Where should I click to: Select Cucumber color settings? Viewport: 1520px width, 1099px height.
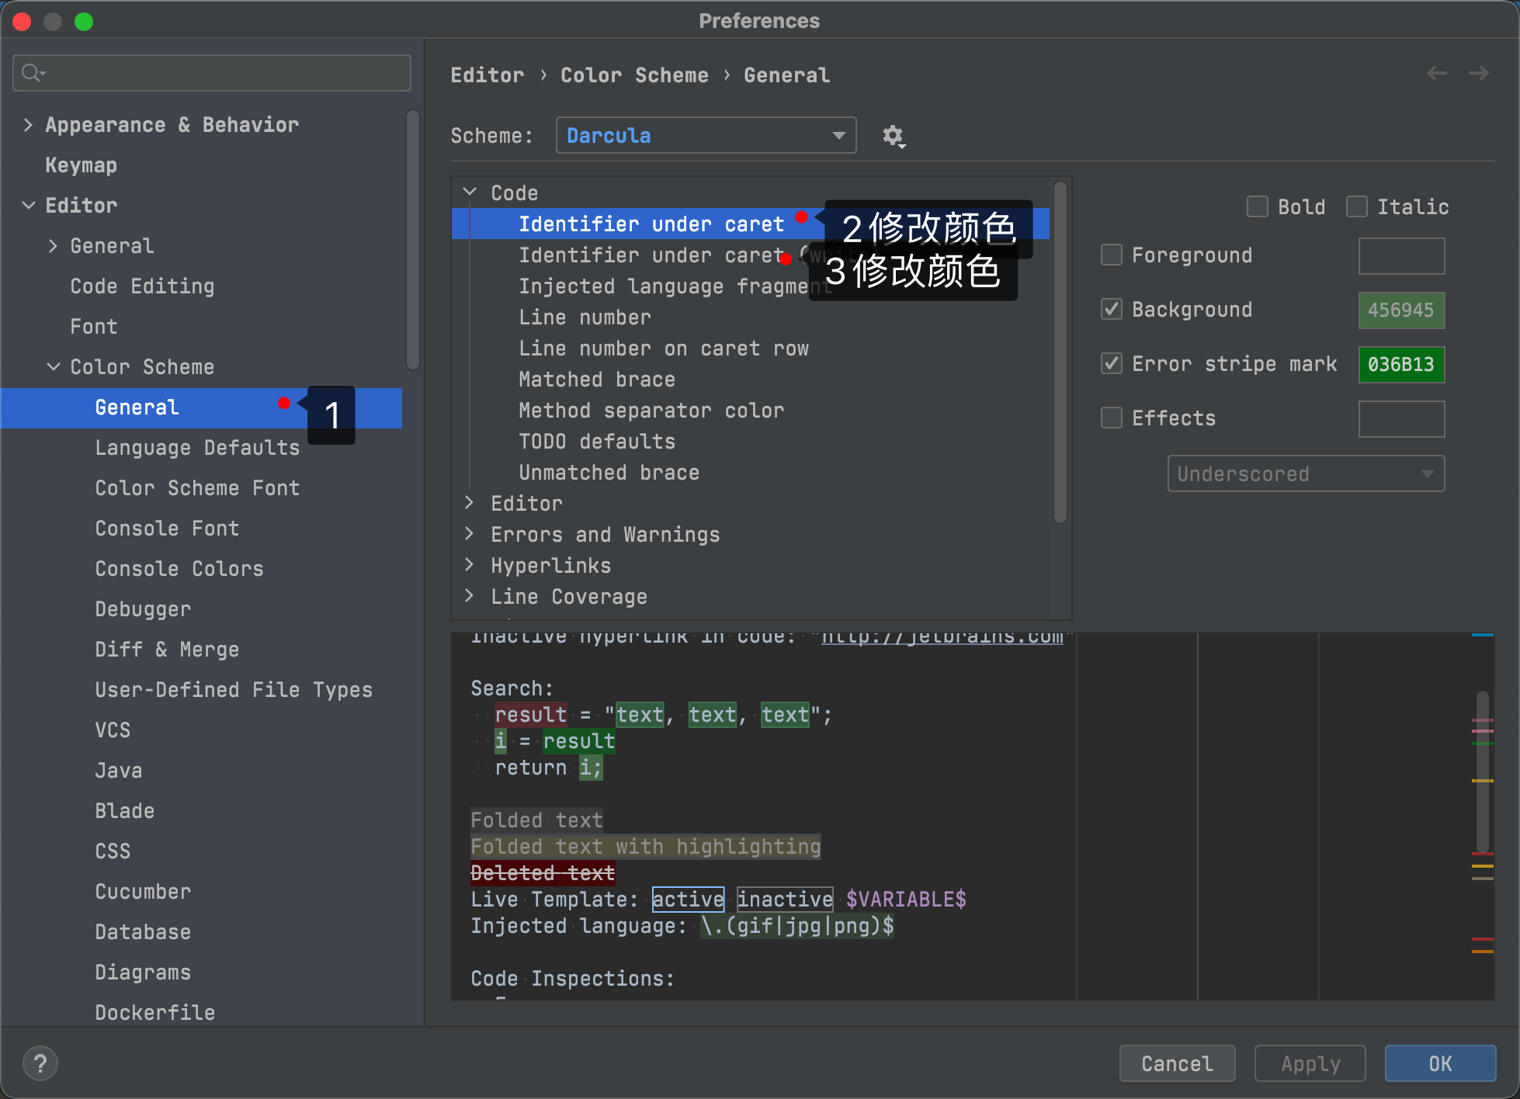[143, 892]
